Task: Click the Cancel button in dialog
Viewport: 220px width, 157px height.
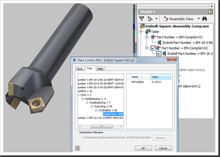Action: 163,148
